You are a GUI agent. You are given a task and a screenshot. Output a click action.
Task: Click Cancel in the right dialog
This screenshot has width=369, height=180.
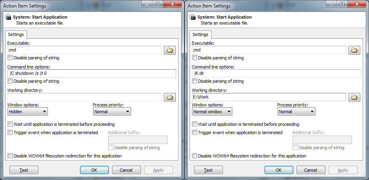[311, 170]
